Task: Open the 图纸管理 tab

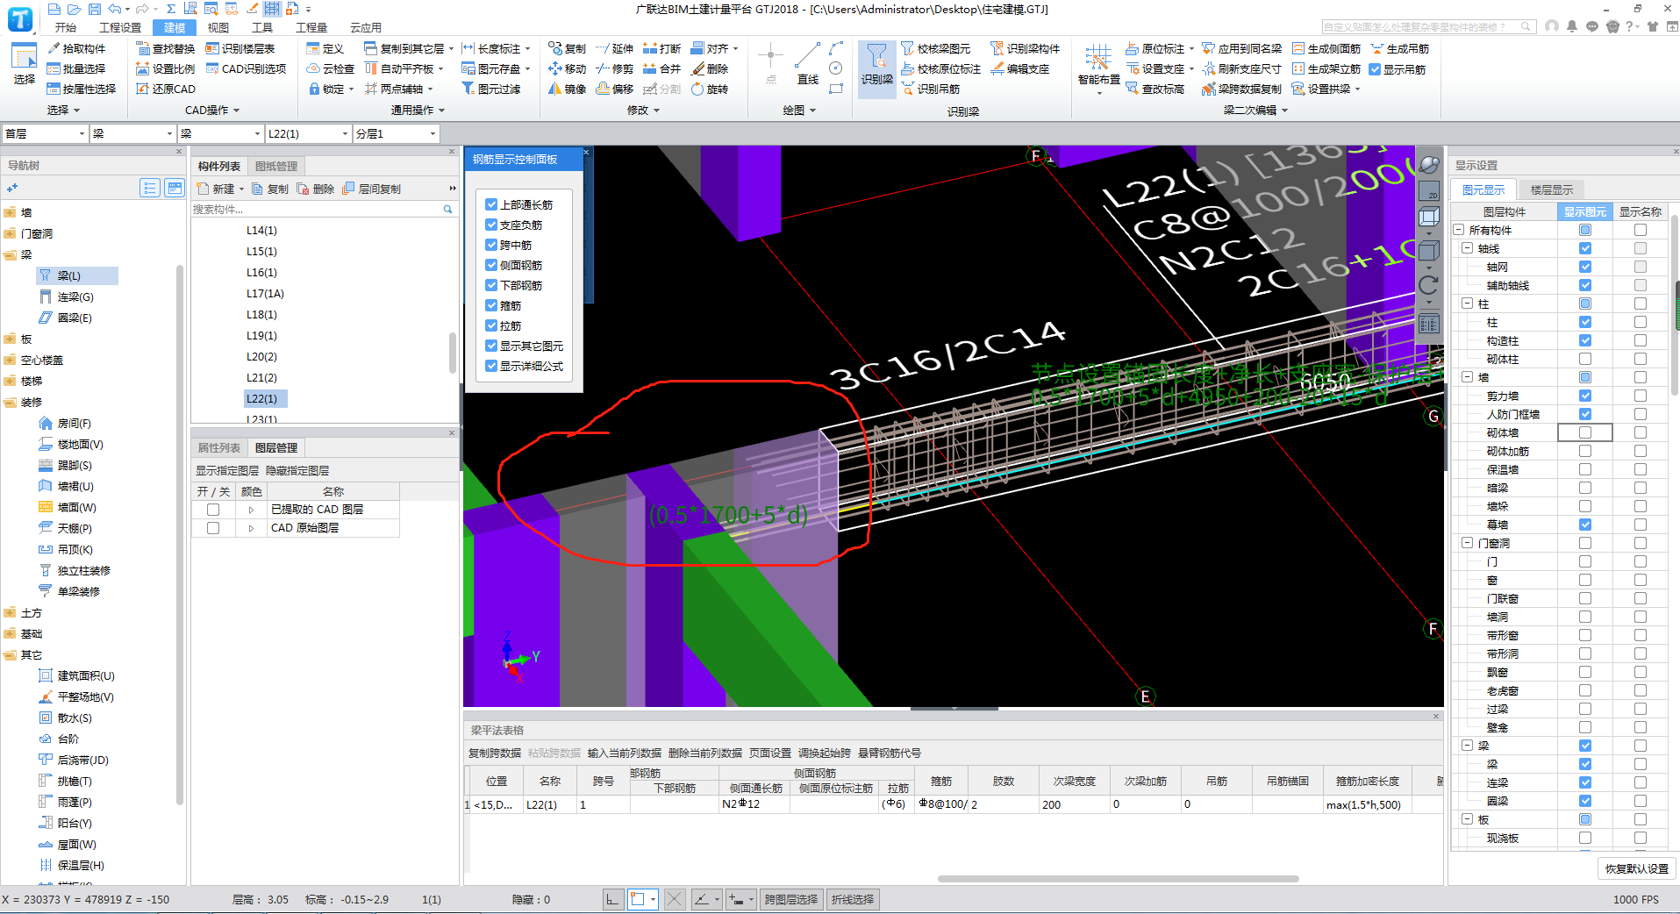Action: [x=276, y=166]
